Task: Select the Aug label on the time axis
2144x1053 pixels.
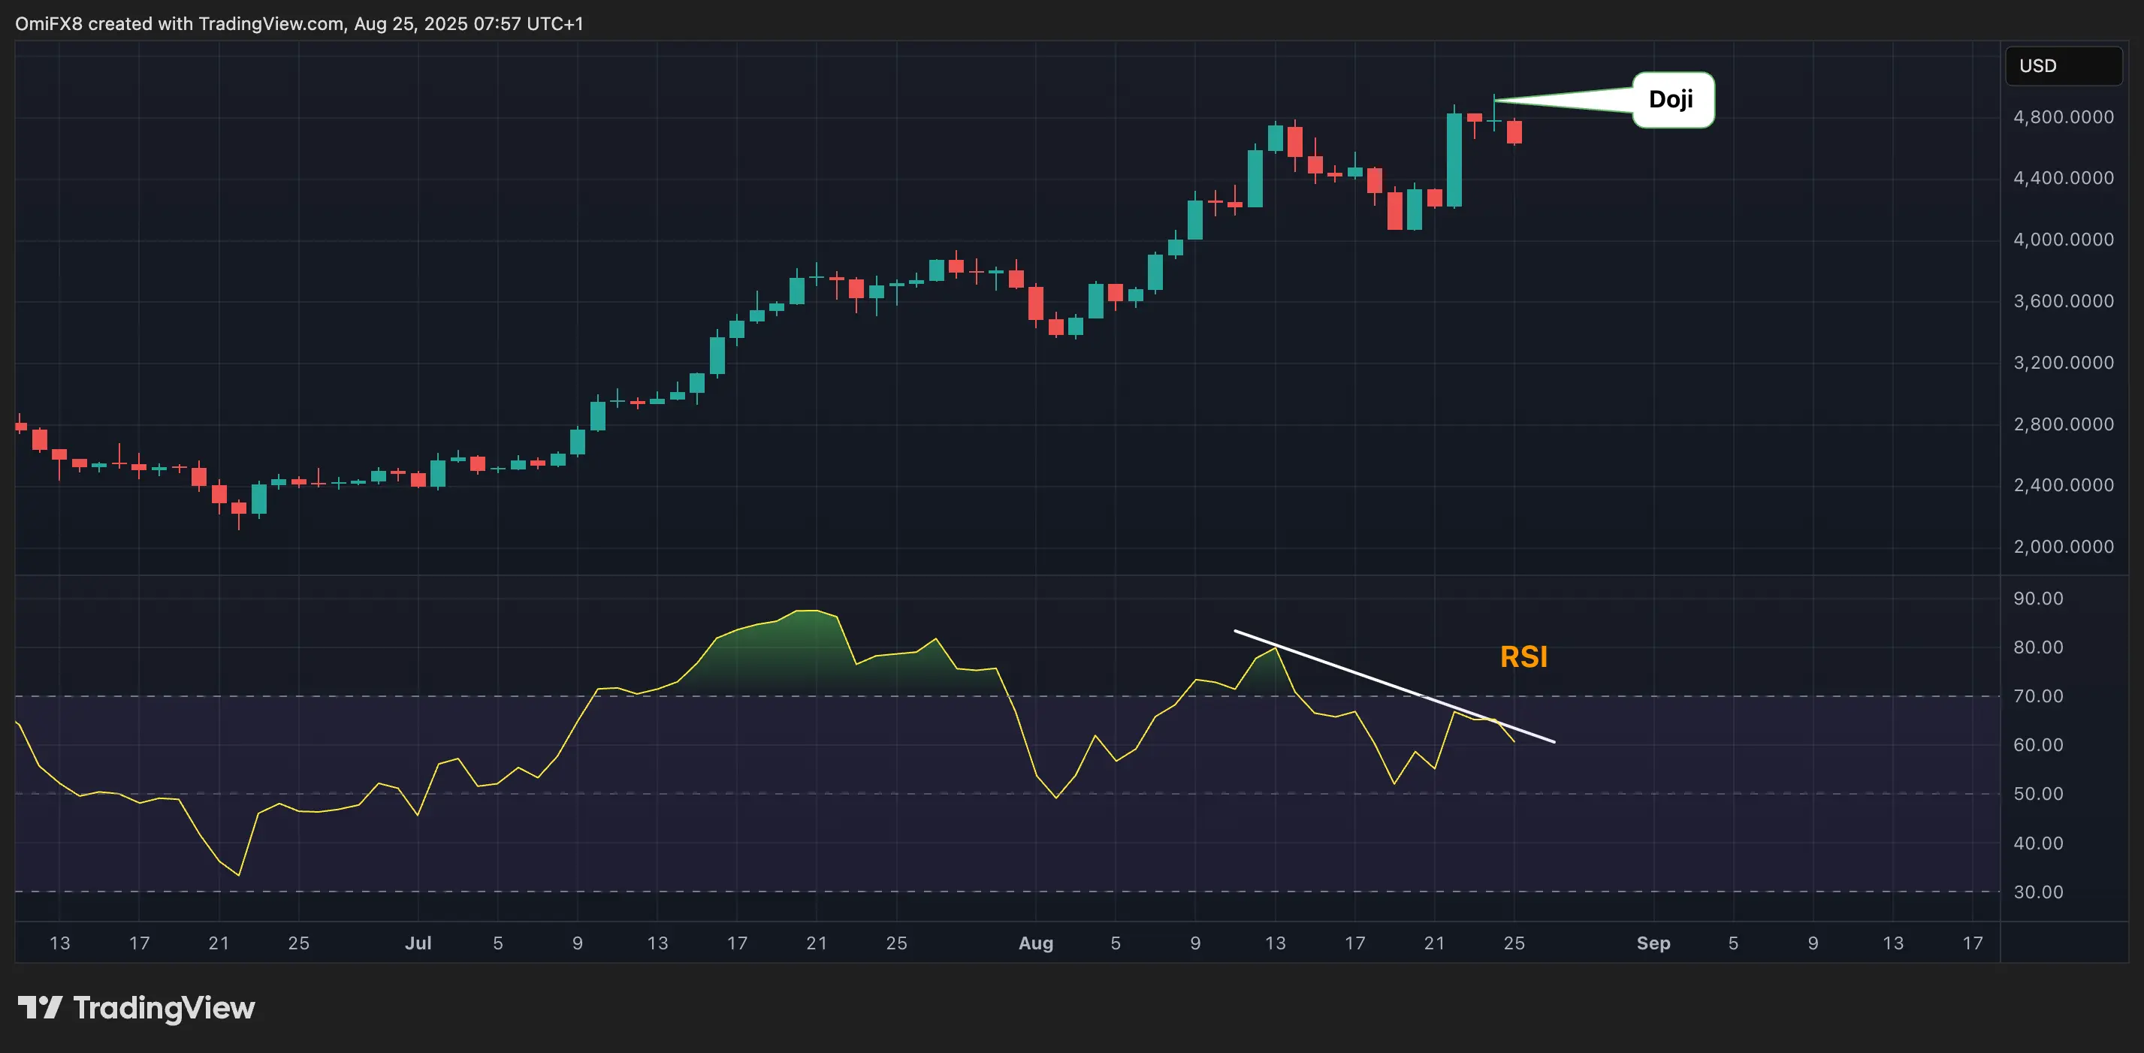Action: coord(1037,943)
